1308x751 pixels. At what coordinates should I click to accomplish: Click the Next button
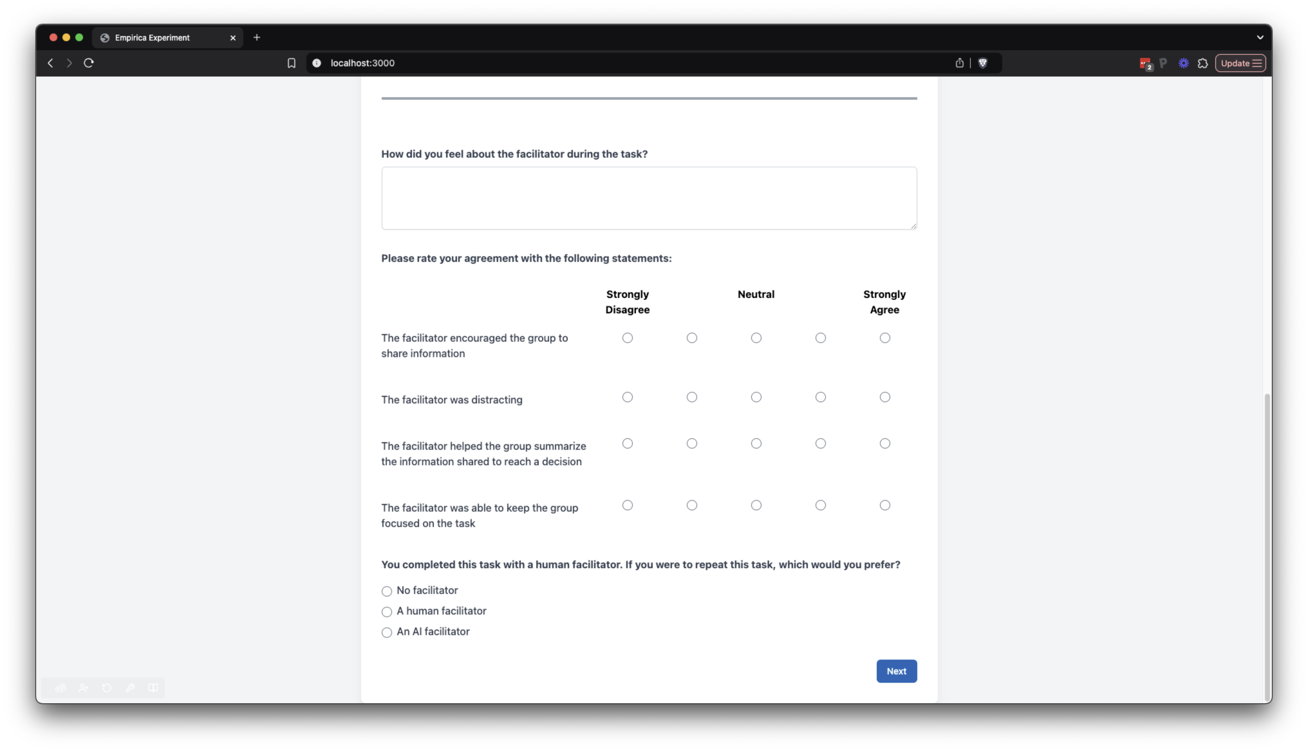(x=896, y=671)
